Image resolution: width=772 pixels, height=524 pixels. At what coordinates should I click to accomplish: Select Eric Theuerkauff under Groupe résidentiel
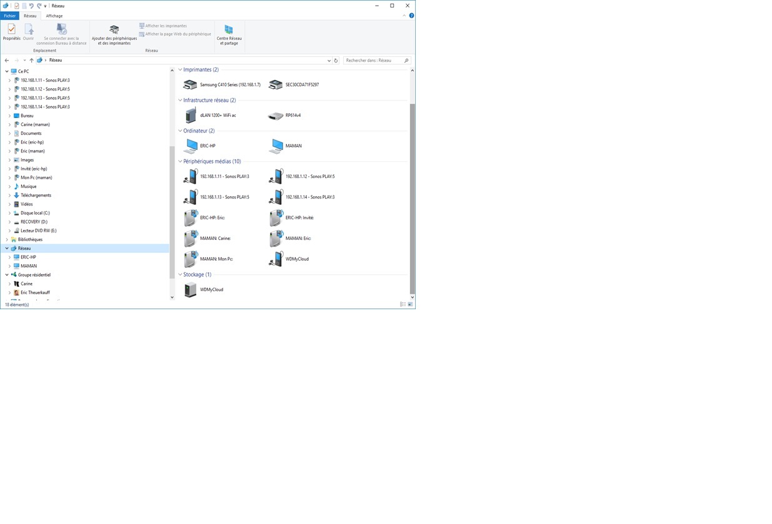35,293
